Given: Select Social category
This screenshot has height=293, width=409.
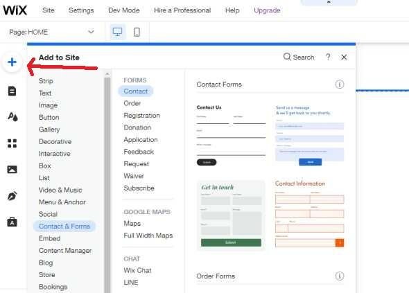Looking at the screenshot, I should pyautogui.click(x=48, y=214).
